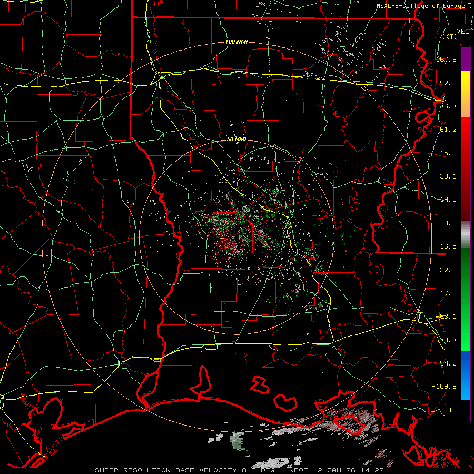Select the 107.8 legend value
The image size is (474, 474).
click(446, 59)
